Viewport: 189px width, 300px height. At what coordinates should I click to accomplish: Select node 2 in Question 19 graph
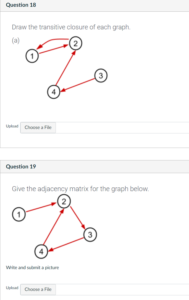(x=64, y=201)
